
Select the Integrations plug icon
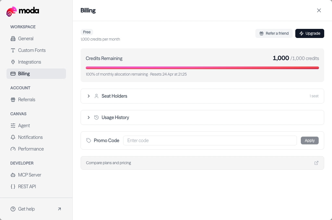13,62
